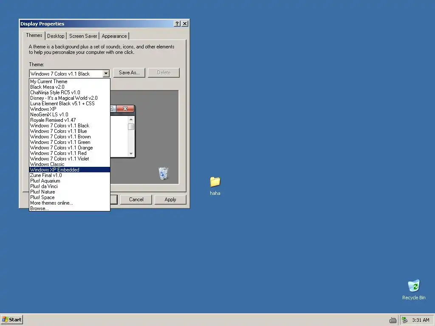Click the Start button icon
The image size is (435, 326).
coord(11,320)
